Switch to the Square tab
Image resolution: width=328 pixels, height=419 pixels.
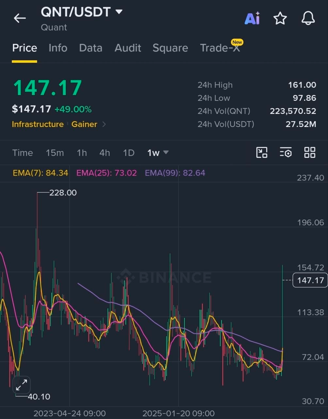170,48
